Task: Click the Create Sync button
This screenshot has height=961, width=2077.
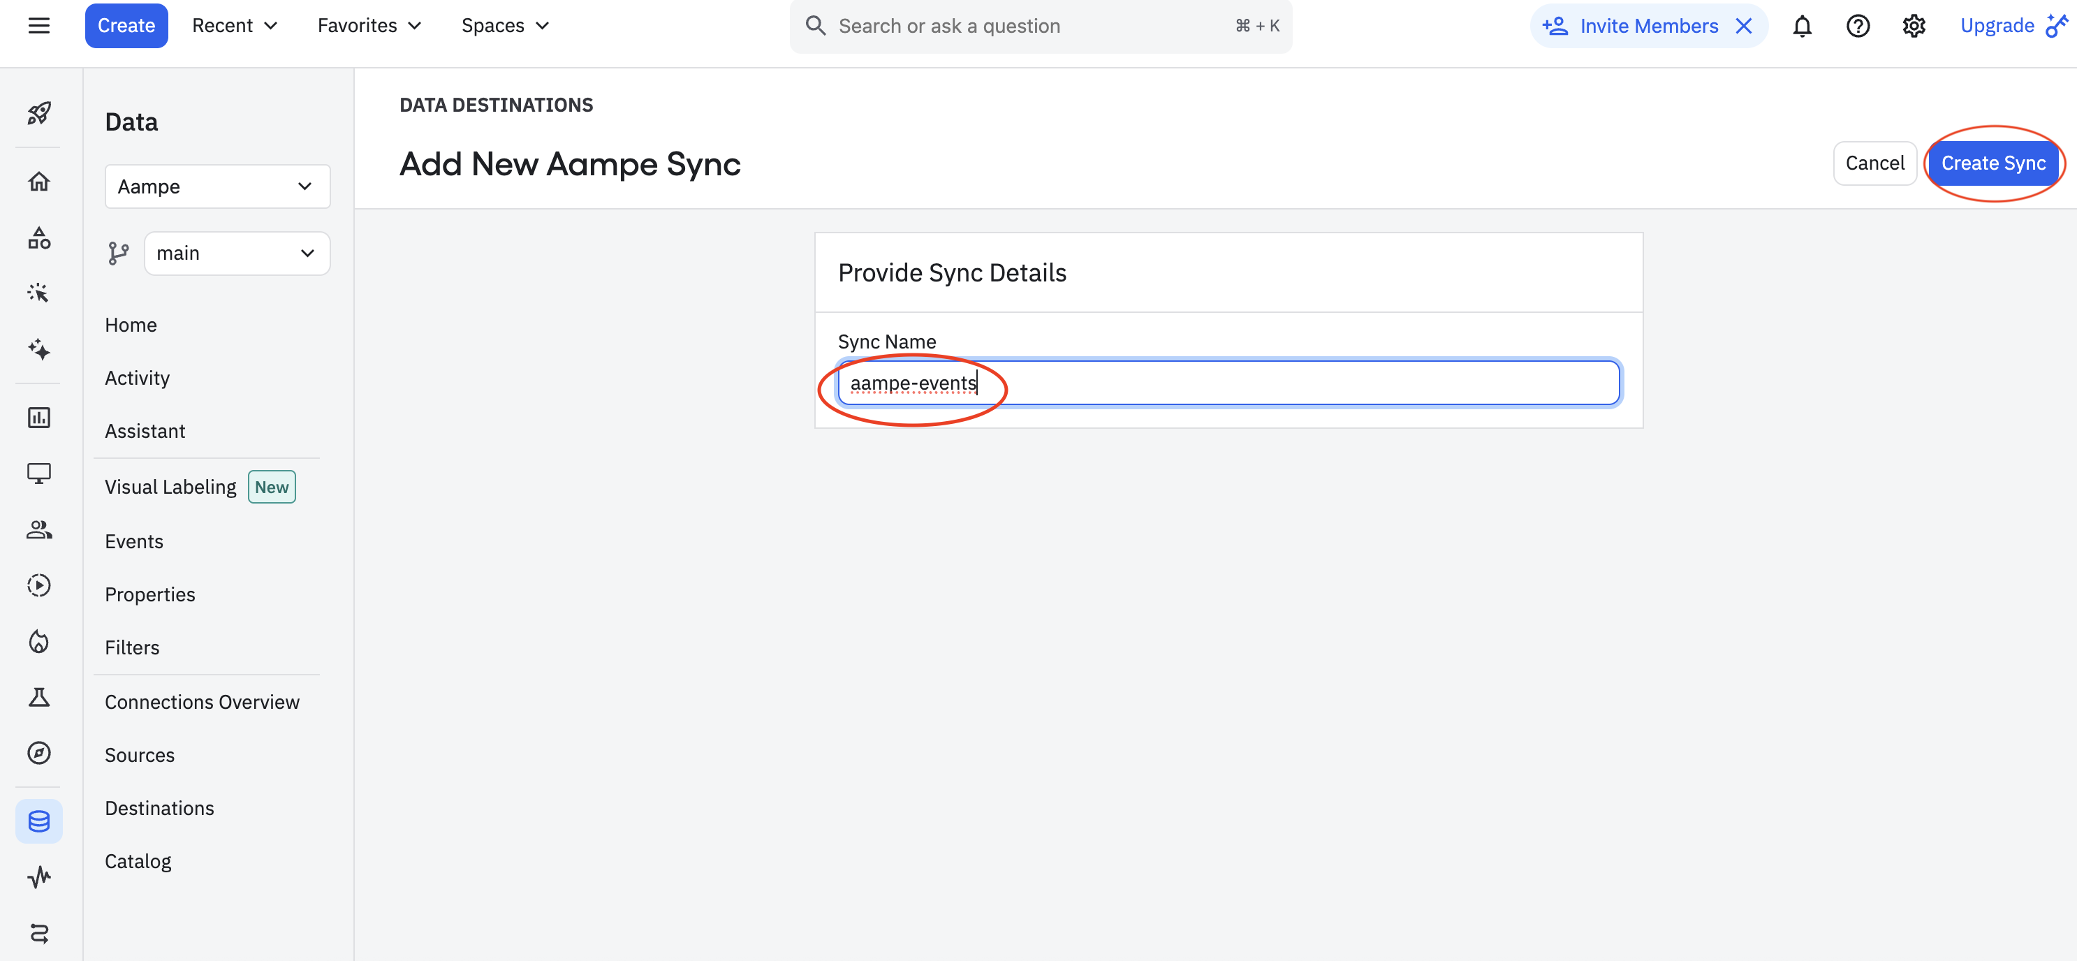Action: (1992, 163)
